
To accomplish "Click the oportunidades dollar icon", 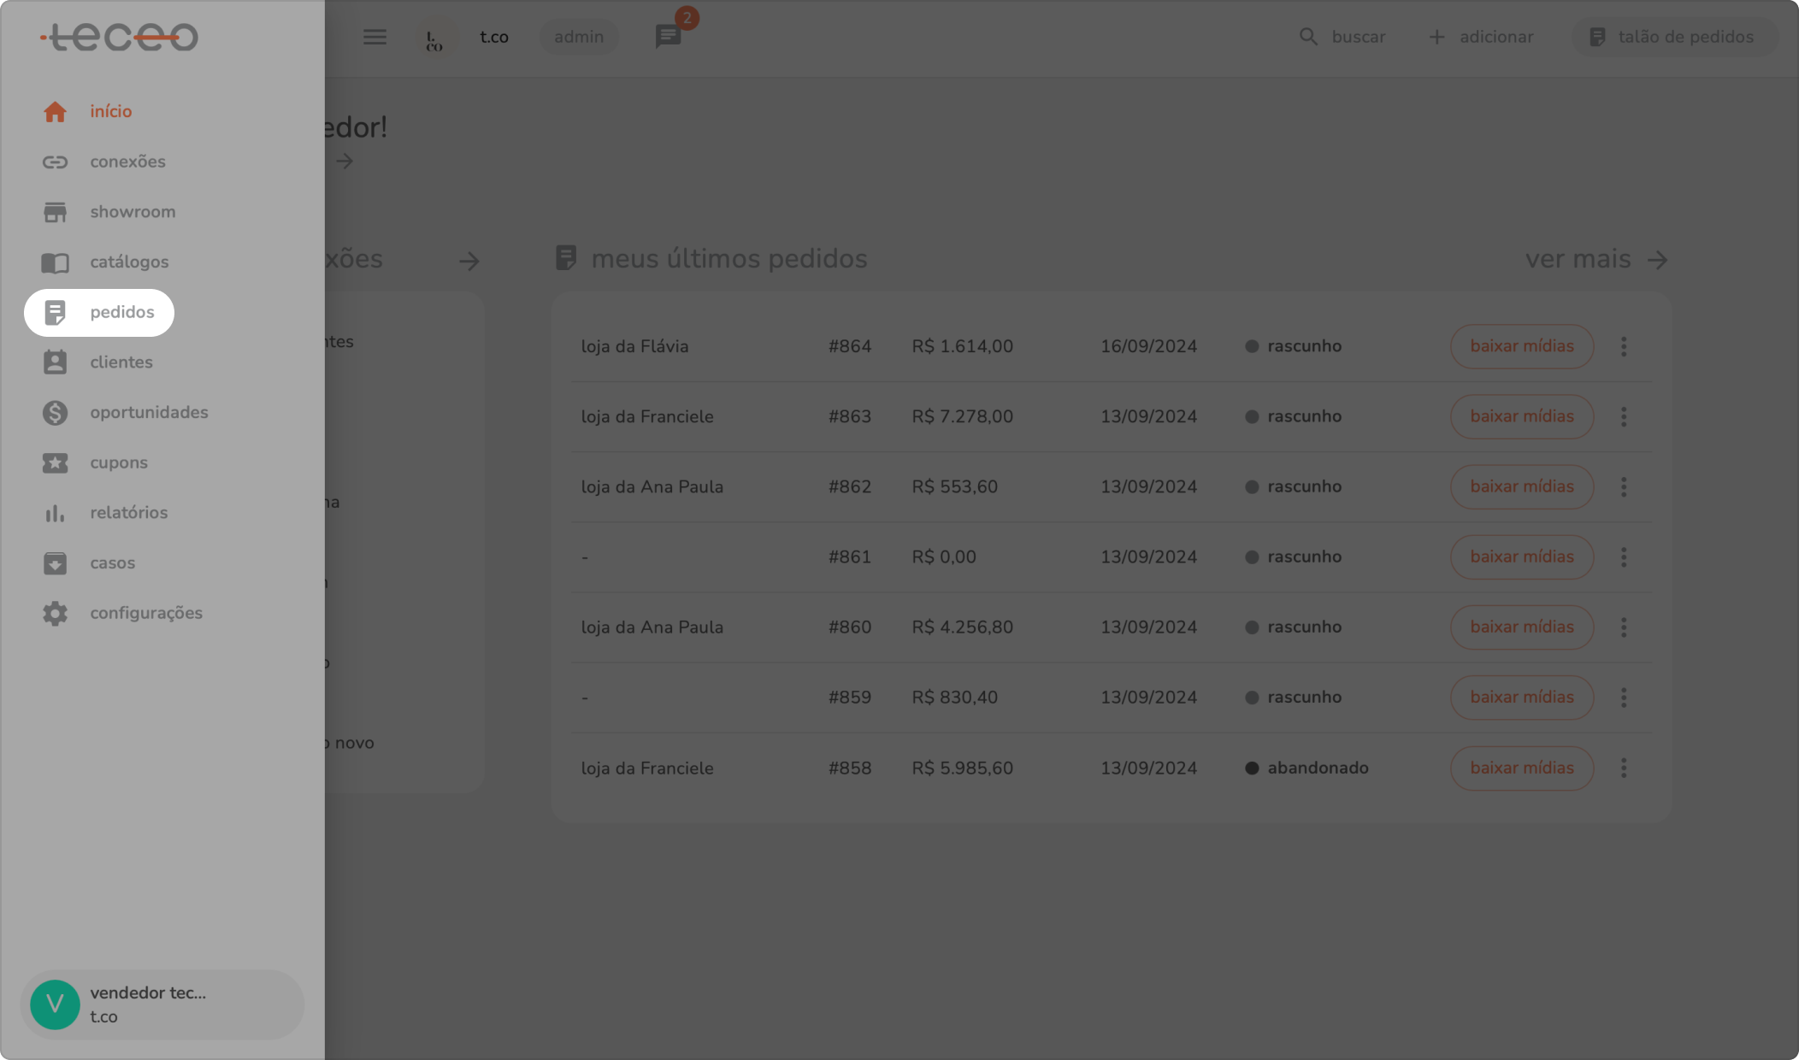I will point(55,413).
